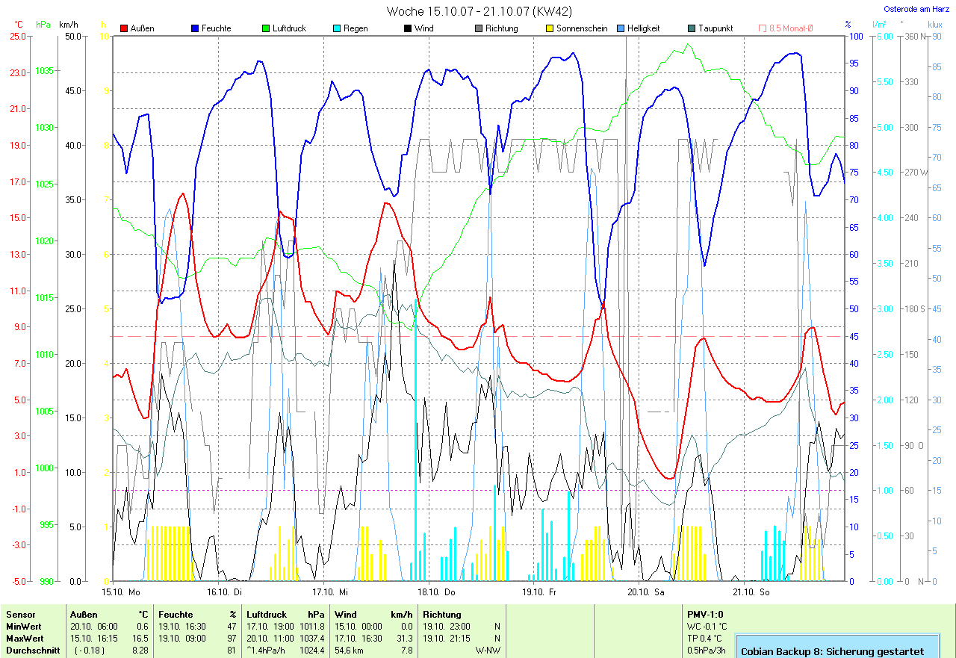Select the 20.10. Sa date label

(x=647, y=592)
